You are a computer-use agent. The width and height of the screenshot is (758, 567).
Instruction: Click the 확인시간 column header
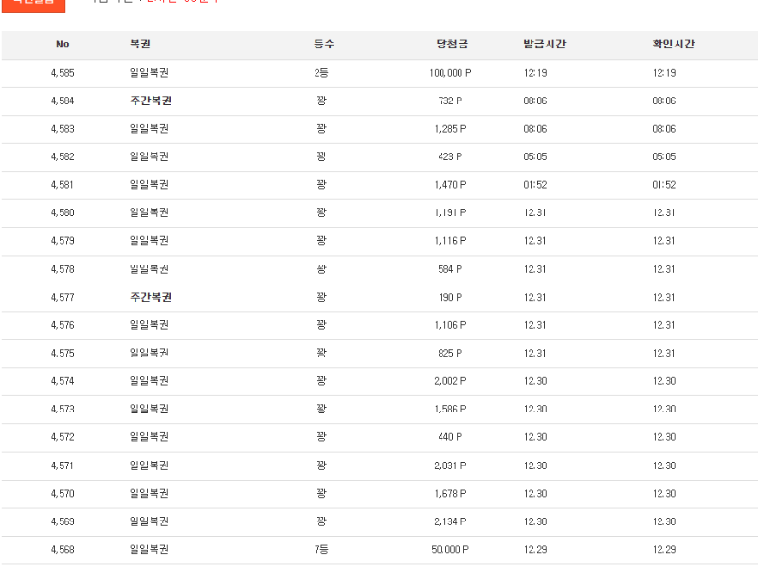[673, 45]
